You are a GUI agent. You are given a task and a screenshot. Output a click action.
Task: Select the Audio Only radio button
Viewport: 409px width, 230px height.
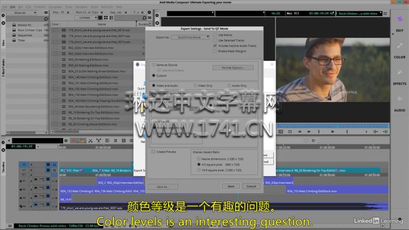229,85
